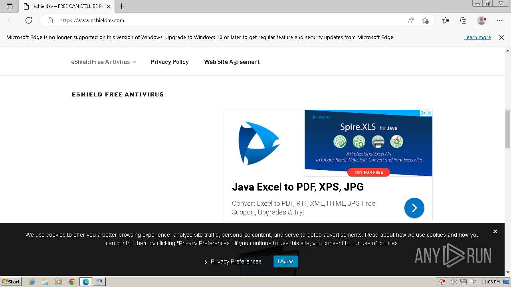
Task: Expand Privacy Preferences chevron arrow
Action: (206, 262)
